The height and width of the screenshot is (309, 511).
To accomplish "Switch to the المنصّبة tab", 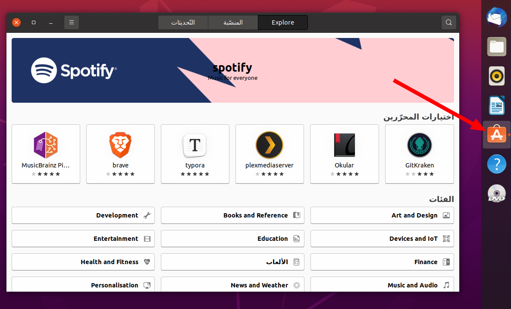I will coord(233,22).
